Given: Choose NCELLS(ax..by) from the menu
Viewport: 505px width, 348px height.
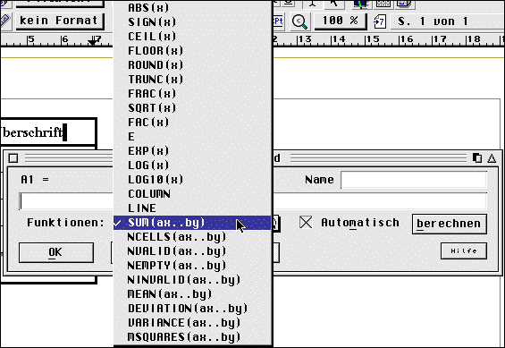Looking at the screenshot, I should point(193,236).
